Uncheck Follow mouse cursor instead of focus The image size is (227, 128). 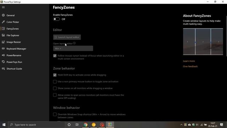(x=55, y=56)
